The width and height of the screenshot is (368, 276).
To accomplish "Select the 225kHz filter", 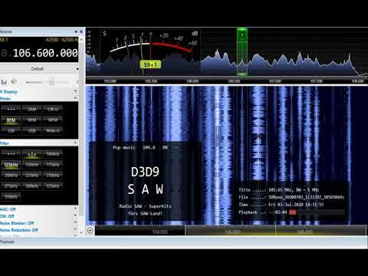I will click(31, 176).
